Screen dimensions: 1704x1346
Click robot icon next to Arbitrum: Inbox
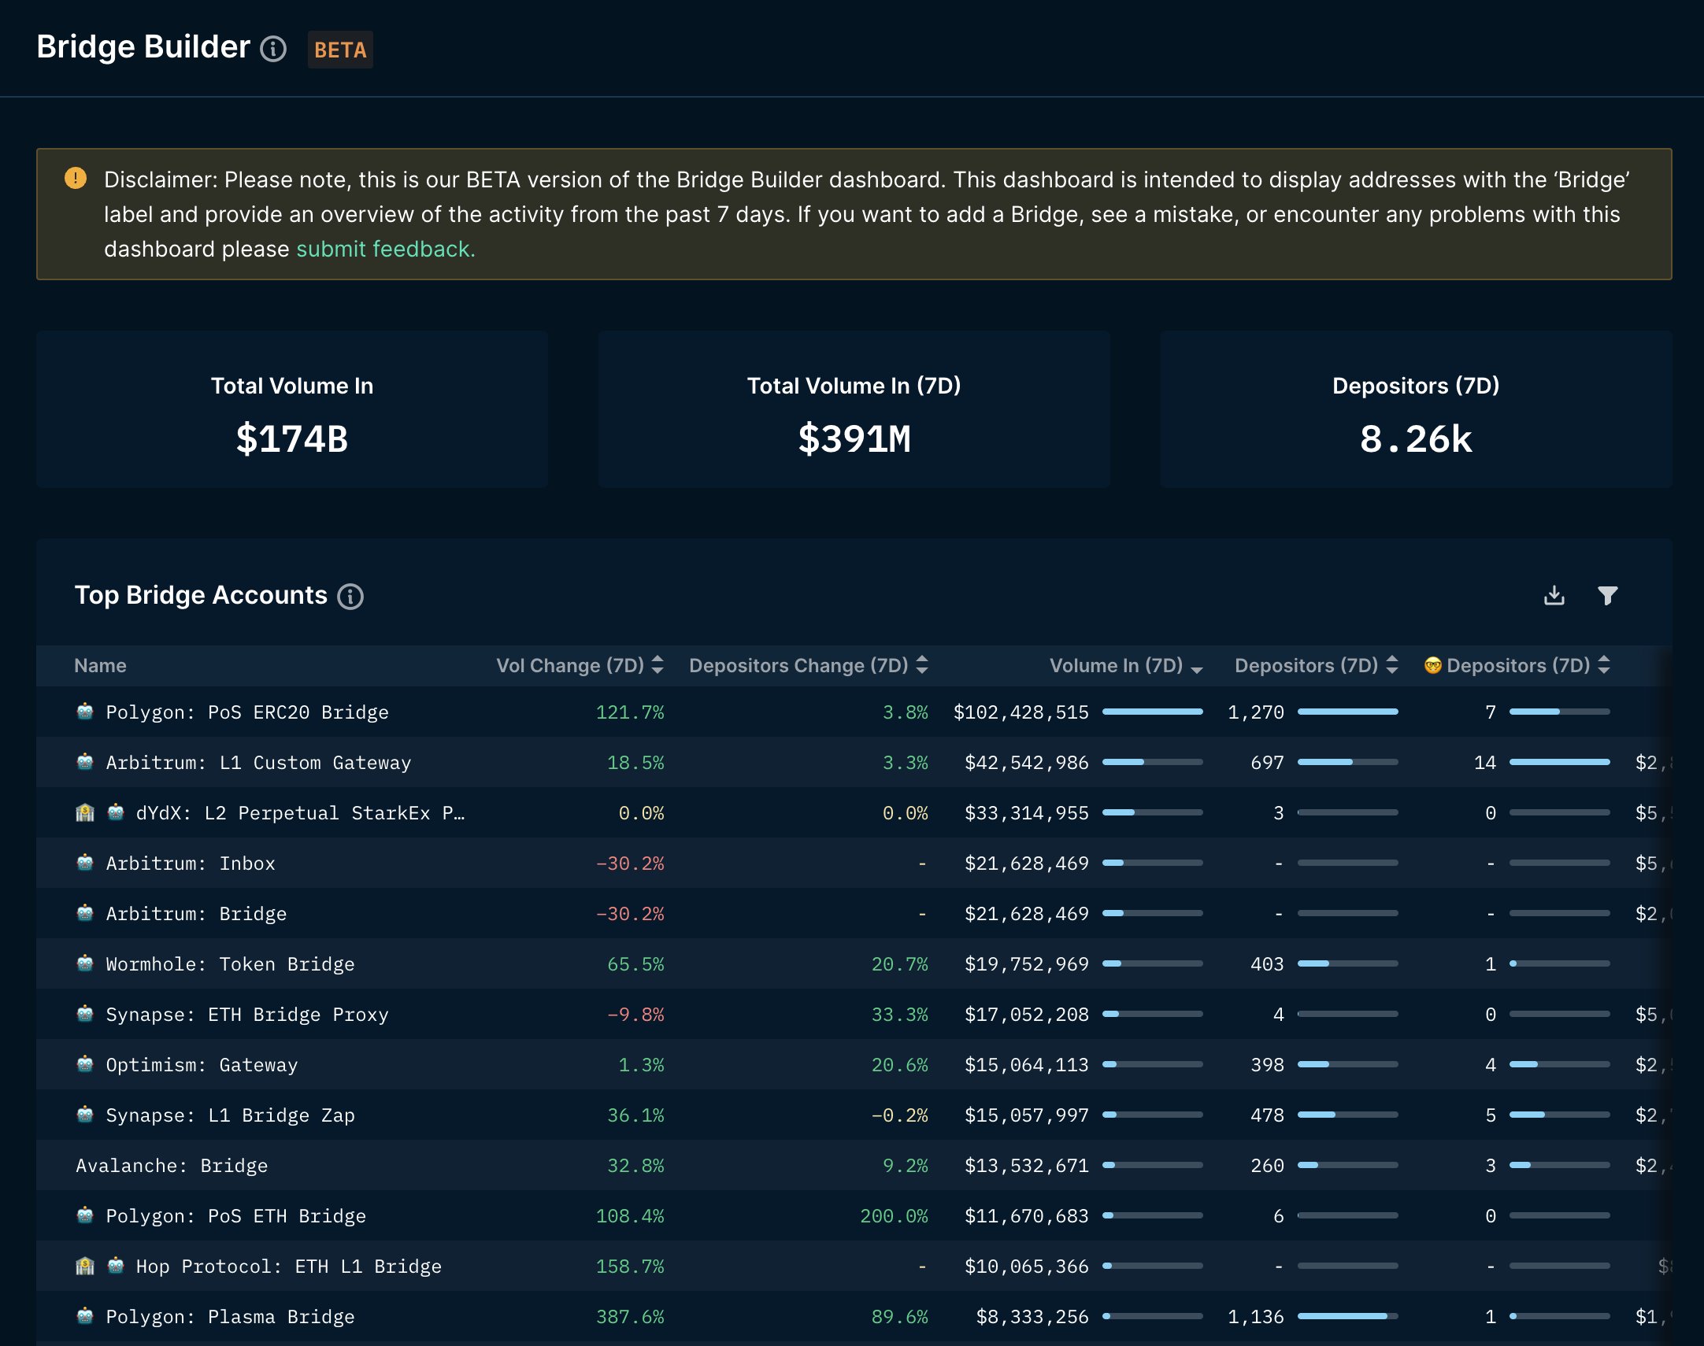pos(85,863)
